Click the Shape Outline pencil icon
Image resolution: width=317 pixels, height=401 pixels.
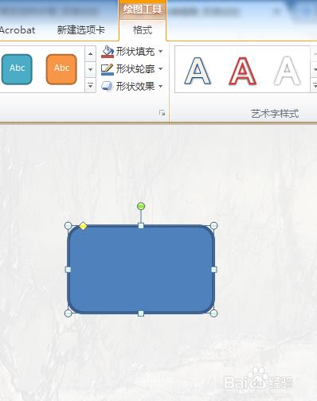coord(108,69)
